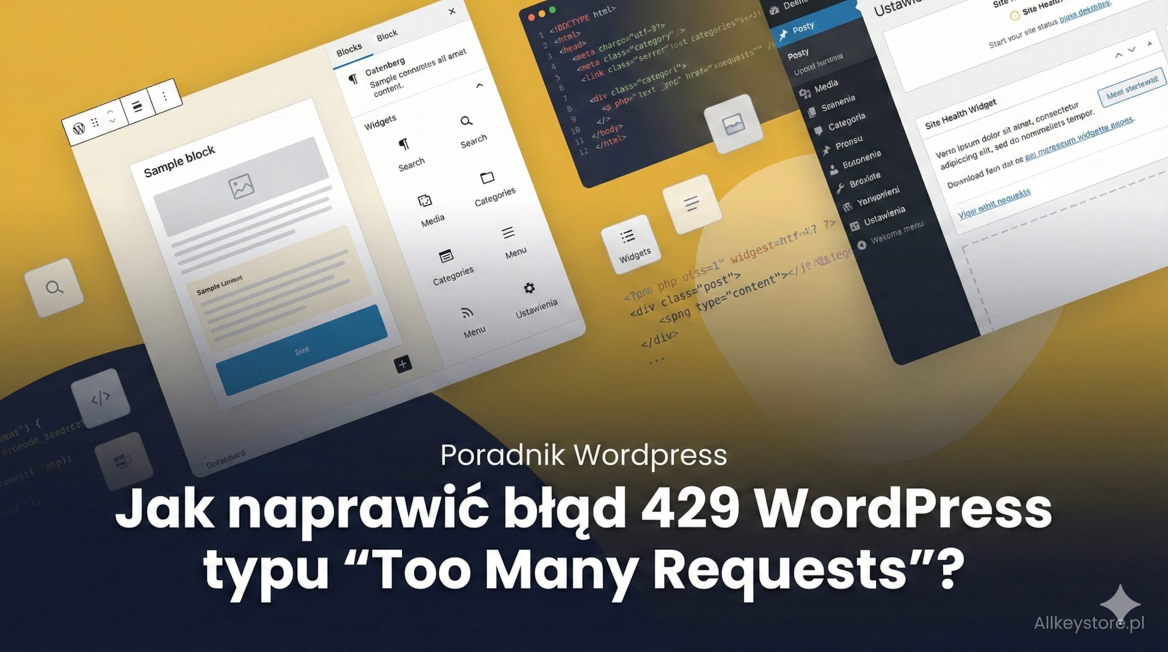This screenshot has width=1168, height=652.
Task: Collapse the Oatenberg section with the chevron
Action: point(479,85)
